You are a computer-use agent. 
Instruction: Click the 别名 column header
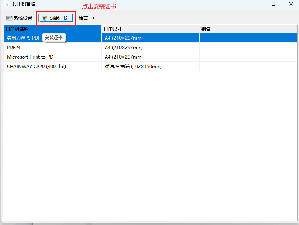[248, 29]
